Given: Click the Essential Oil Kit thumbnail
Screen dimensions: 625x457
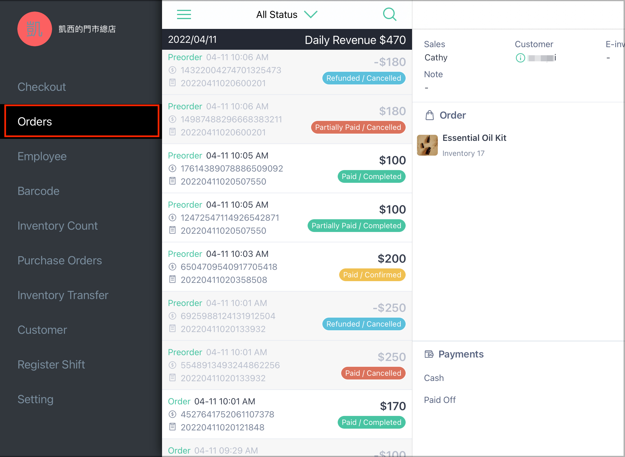Looking at the screenshot, I should coord(427,145).
